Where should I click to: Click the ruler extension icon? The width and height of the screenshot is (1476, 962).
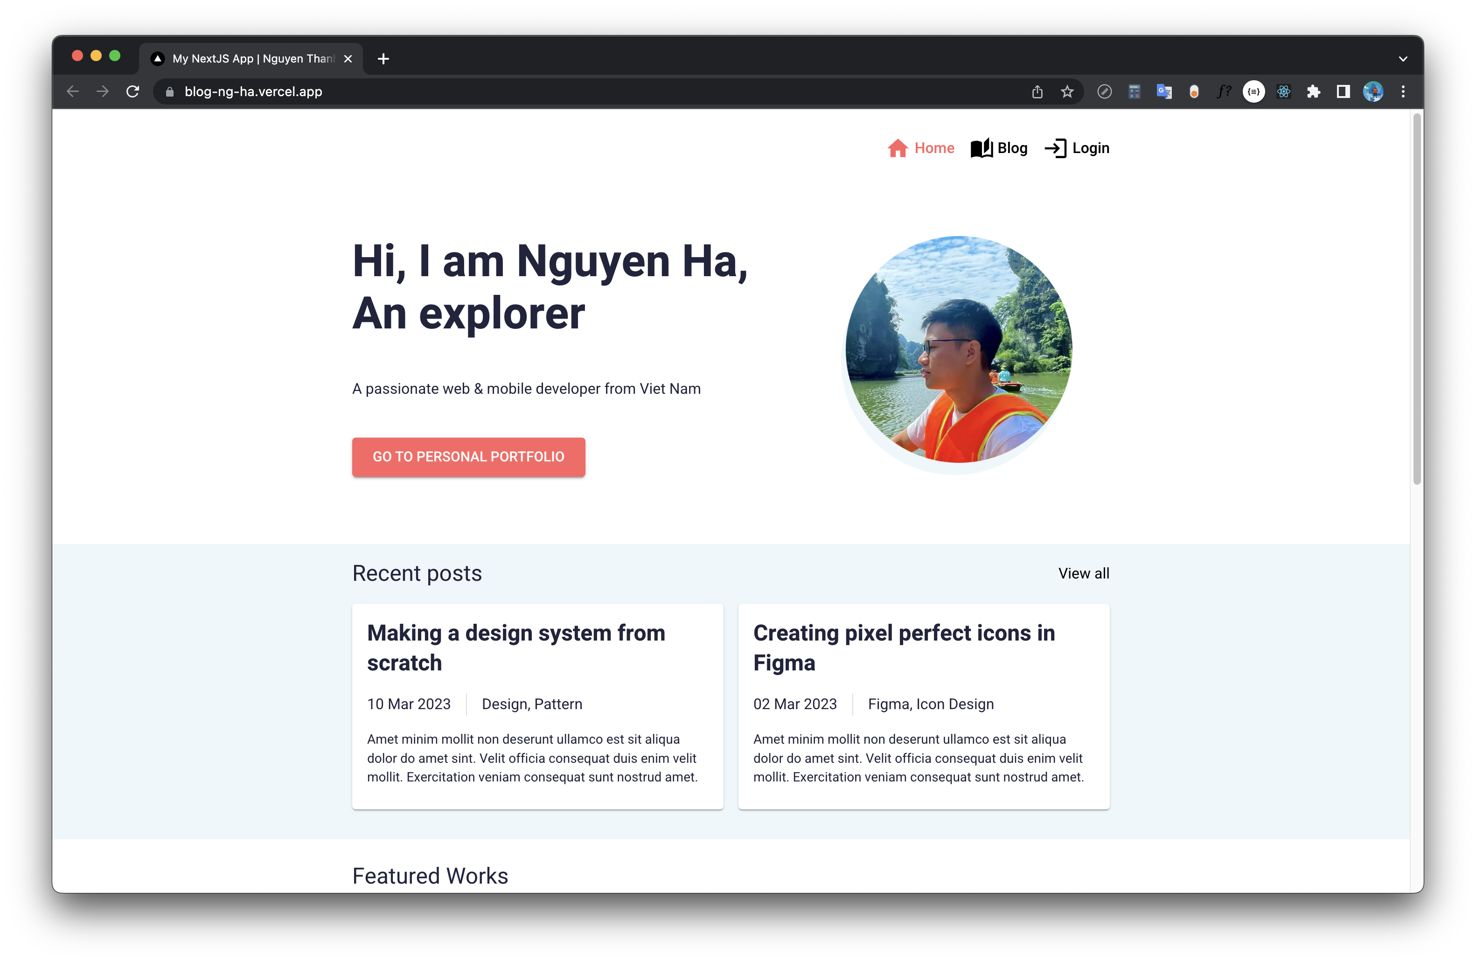click(1104, 92)
